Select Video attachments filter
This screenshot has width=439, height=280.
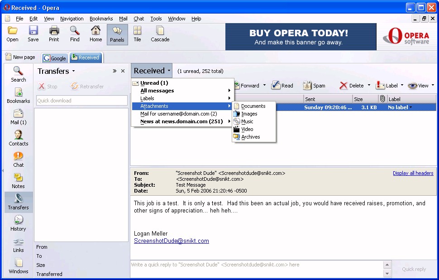pyautogui.click(x=253, y=129)
